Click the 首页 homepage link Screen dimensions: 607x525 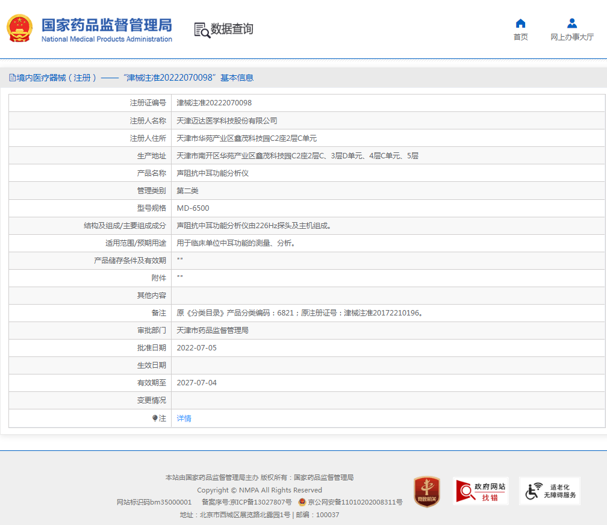(x=520, y=36)
